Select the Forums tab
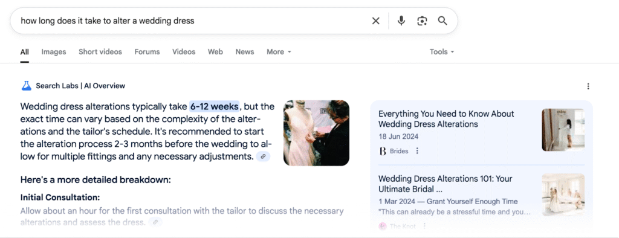 click(x=147, y=52)
